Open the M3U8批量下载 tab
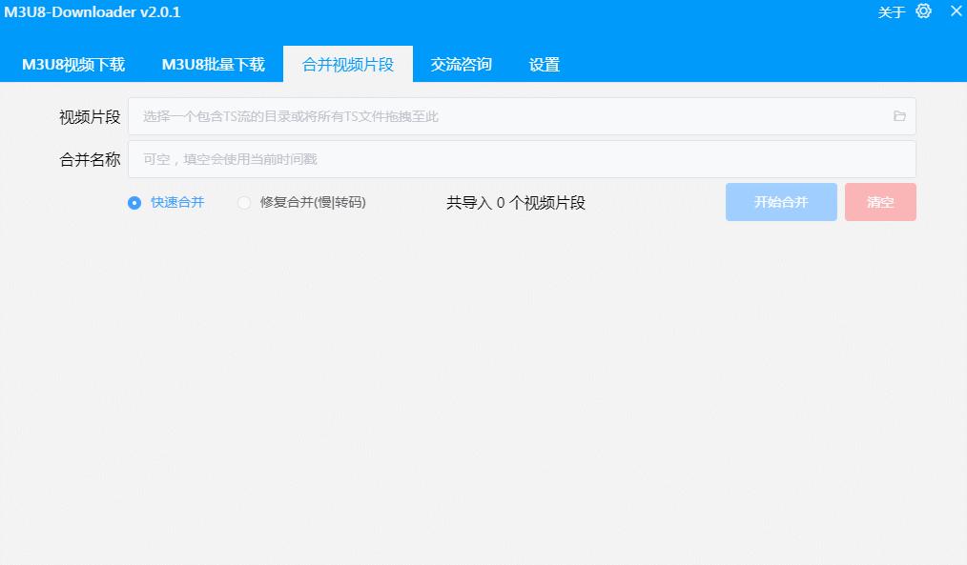 [216, 64]
